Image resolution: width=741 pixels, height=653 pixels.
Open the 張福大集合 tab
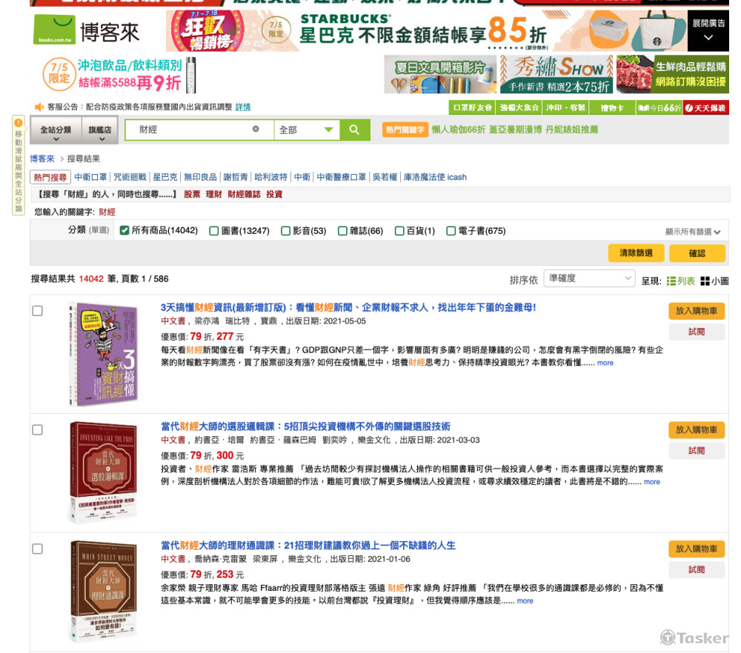[x=519, y=107]
